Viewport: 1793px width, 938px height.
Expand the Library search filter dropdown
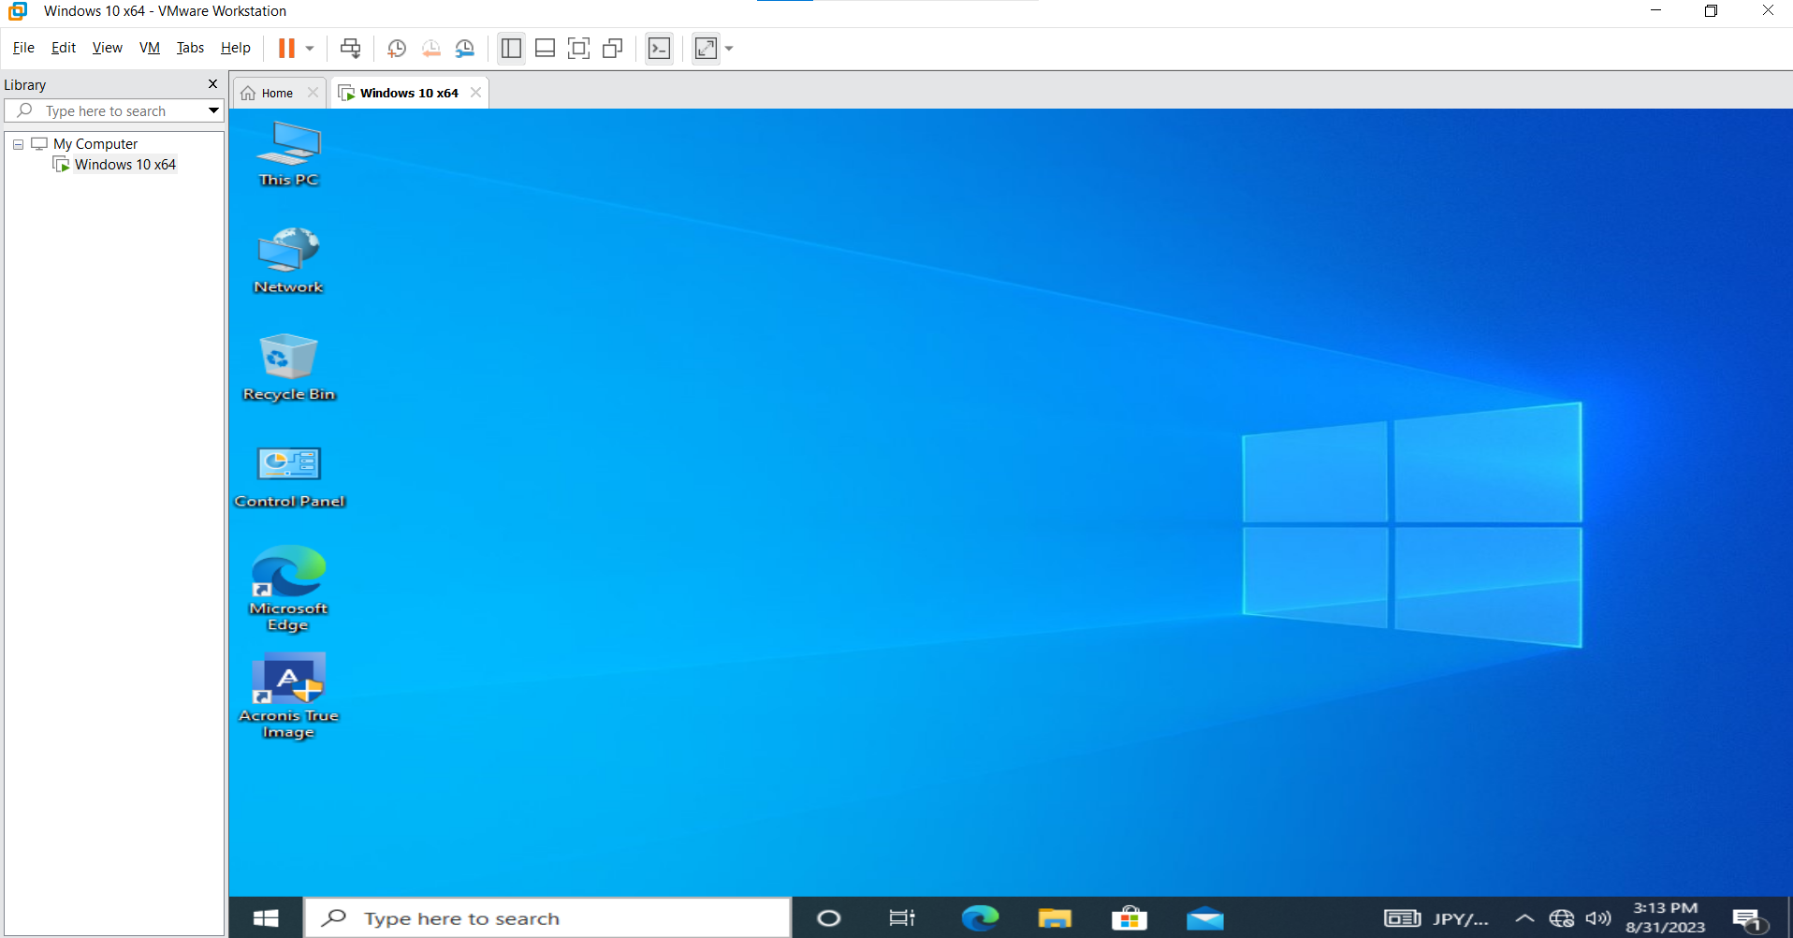(x=213, y=110)
